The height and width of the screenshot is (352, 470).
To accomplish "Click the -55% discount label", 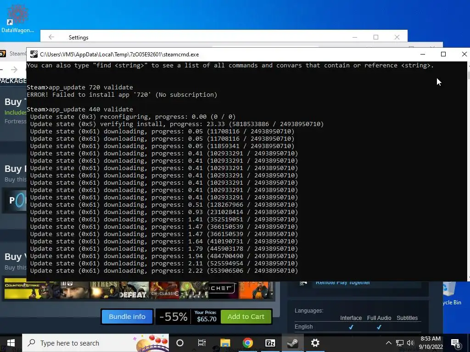I will (x=173, y=317).
